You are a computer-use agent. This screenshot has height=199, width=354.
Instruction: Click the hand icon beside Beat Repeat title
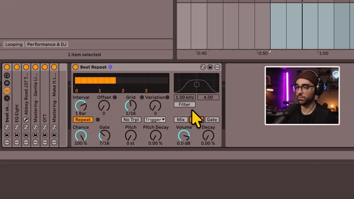pos(110,67)
